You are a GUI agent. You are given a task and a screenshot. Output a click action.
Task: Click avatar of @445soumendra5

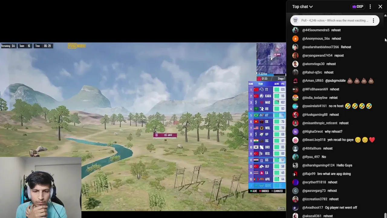pos(295,30)
